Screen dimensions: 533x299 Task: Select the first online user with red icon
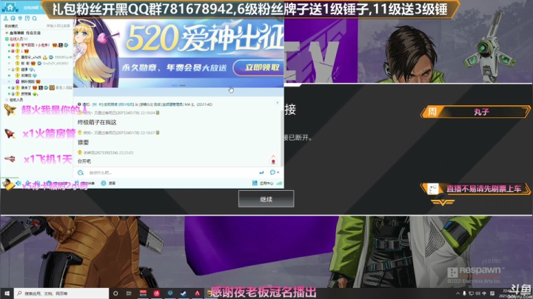36,45
